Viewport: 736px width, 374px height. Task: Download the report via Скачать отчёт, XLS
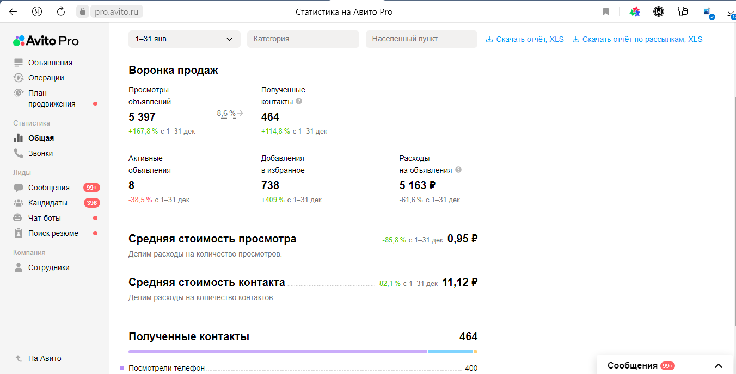[x=530, y=39]
